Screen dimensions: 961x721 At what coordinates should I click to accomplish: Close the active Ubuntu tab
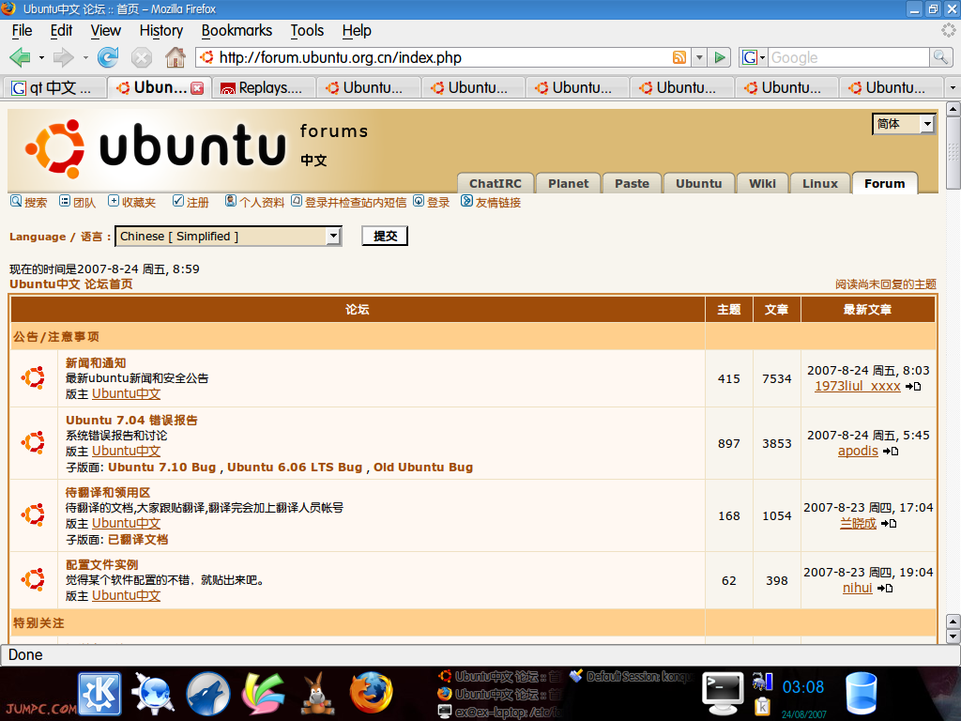(x=197, y=88)
